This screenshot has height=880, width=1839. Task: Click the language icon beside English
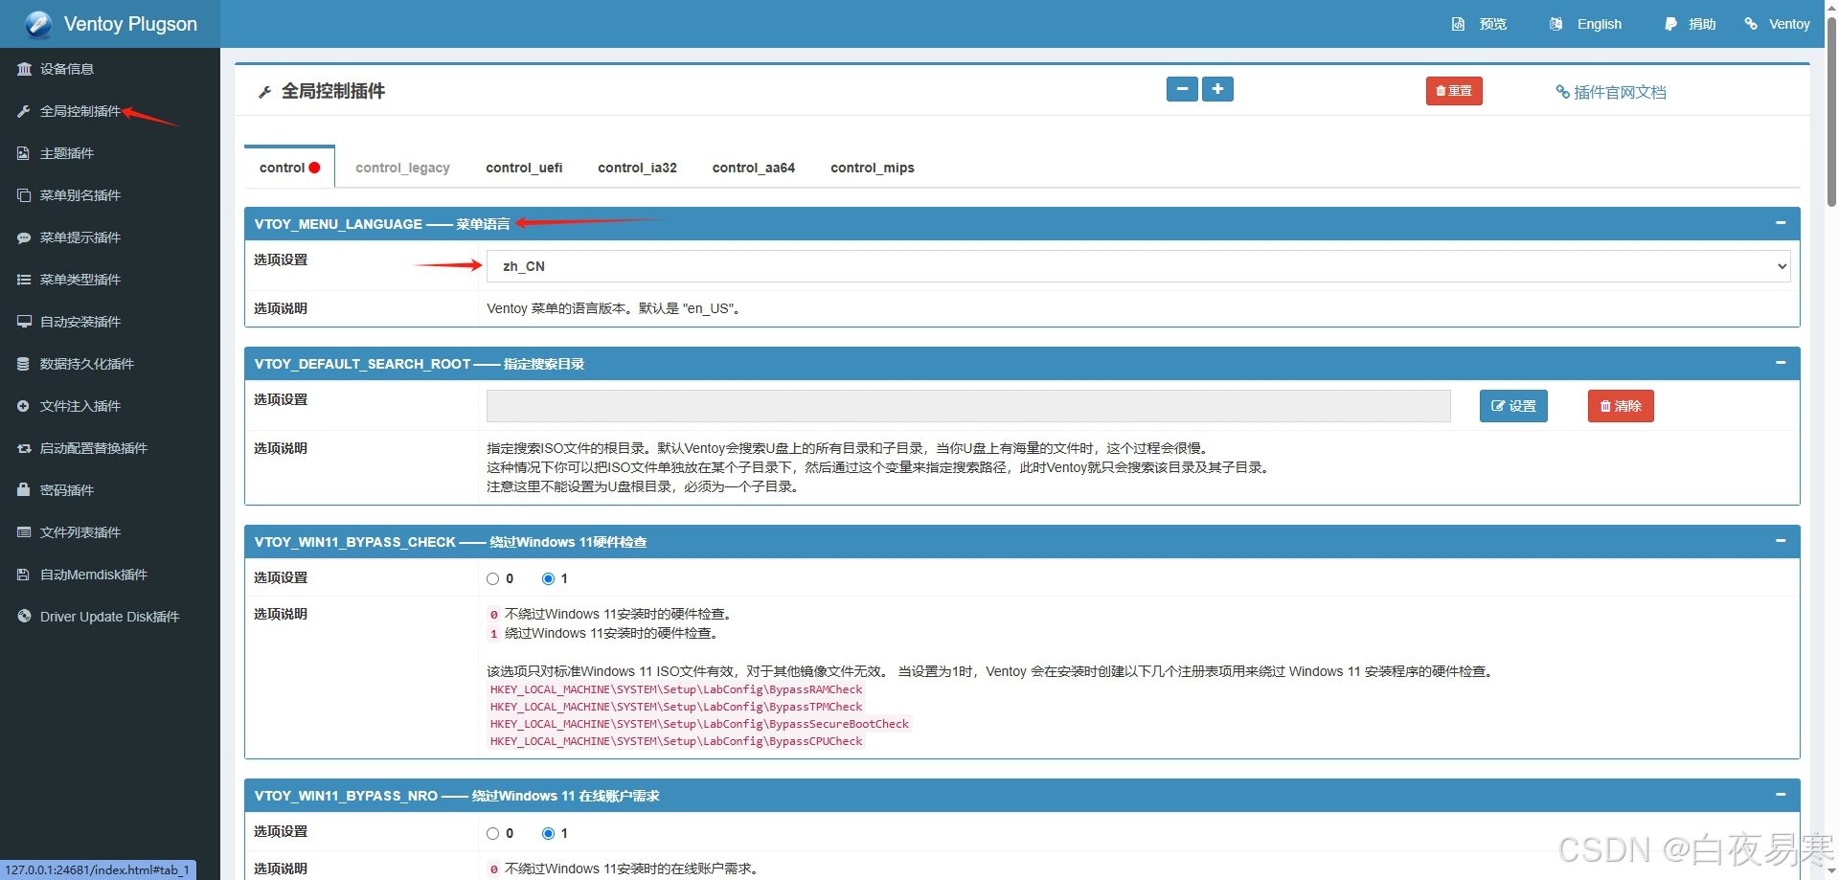[1556, 24]
